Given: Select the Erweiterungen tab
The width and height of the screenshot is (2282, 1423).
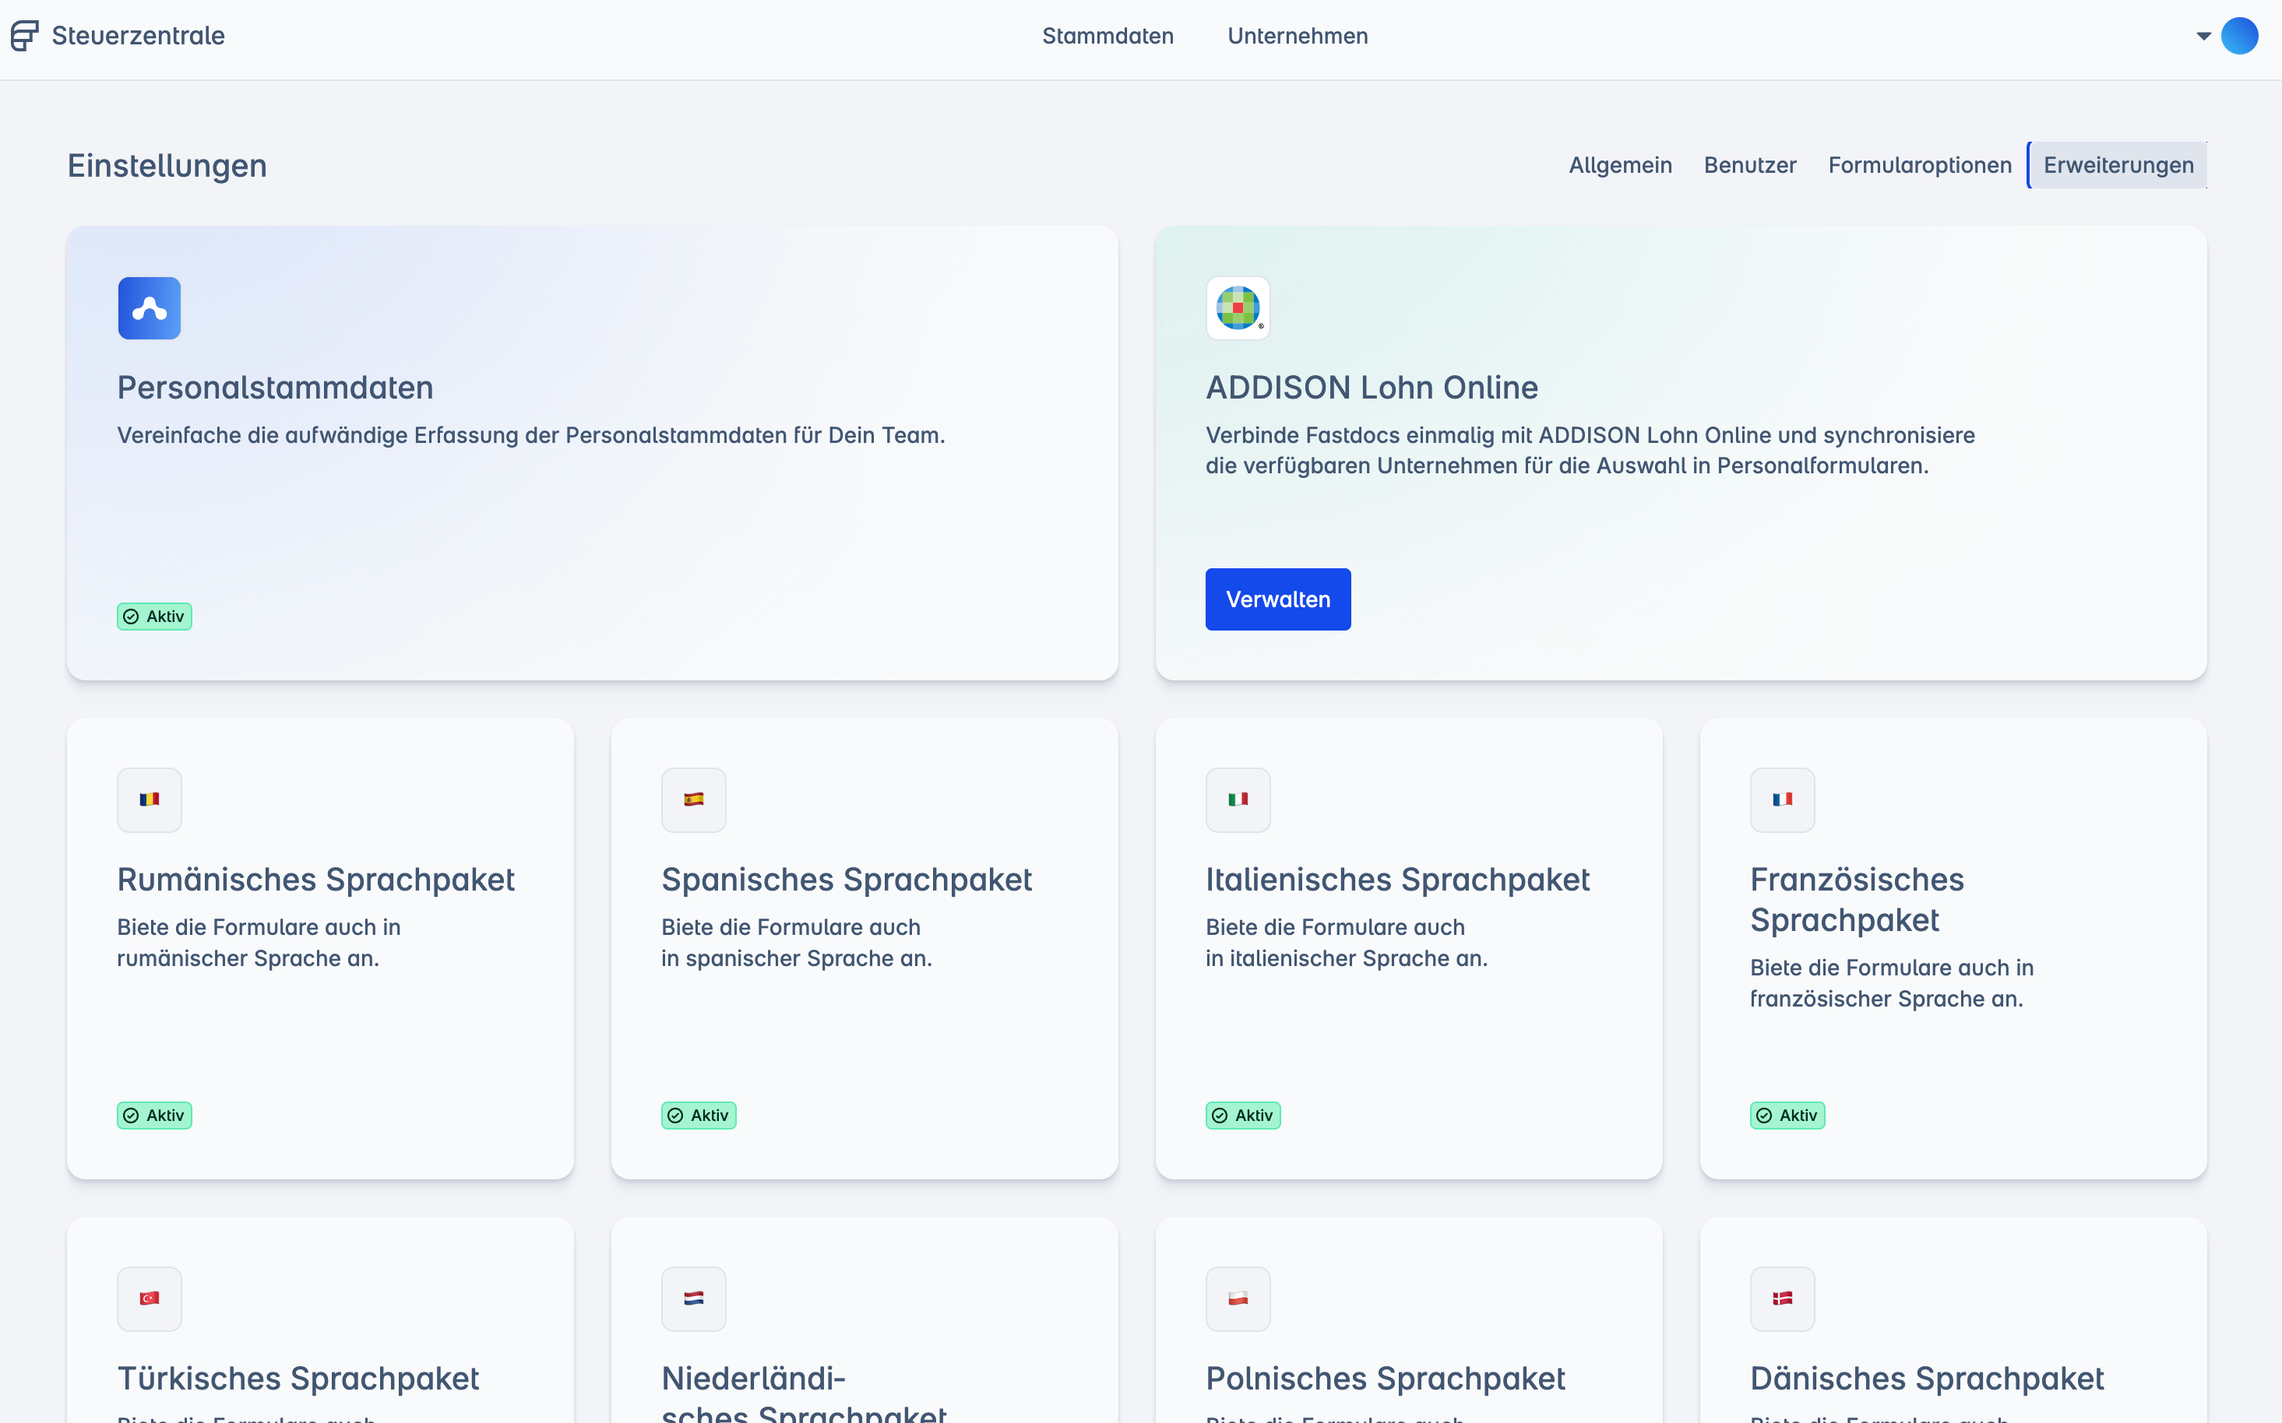Looking at the screenshot, I should click(2117, 165).
